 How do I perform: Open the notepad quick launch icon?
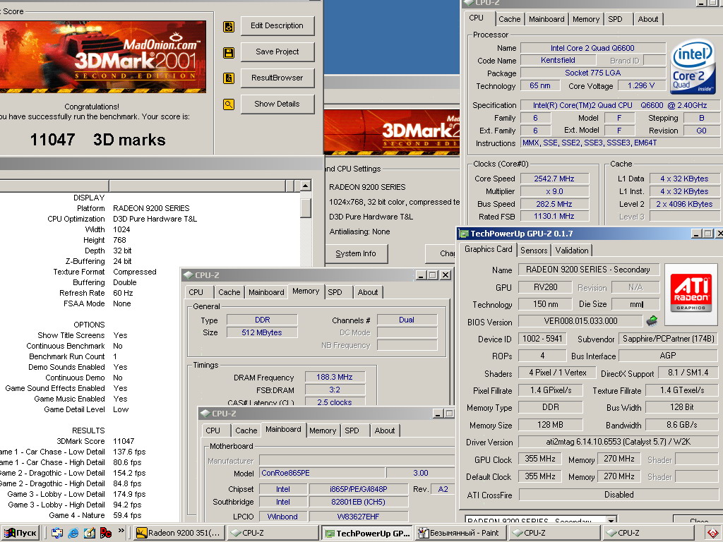90,533
